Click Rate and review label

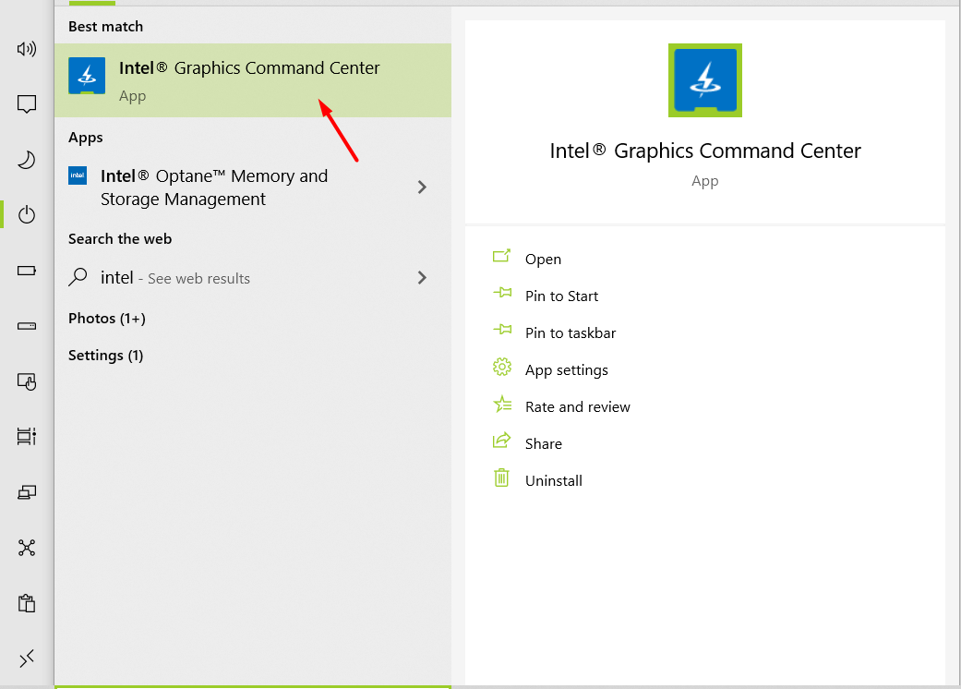pos(577,407)
